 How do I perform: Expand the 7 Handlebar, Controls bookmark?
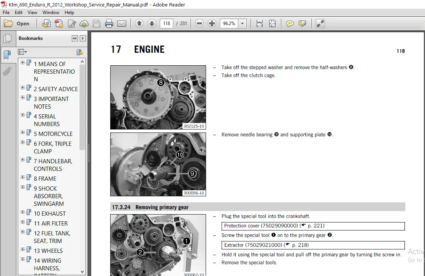[22, 160]
